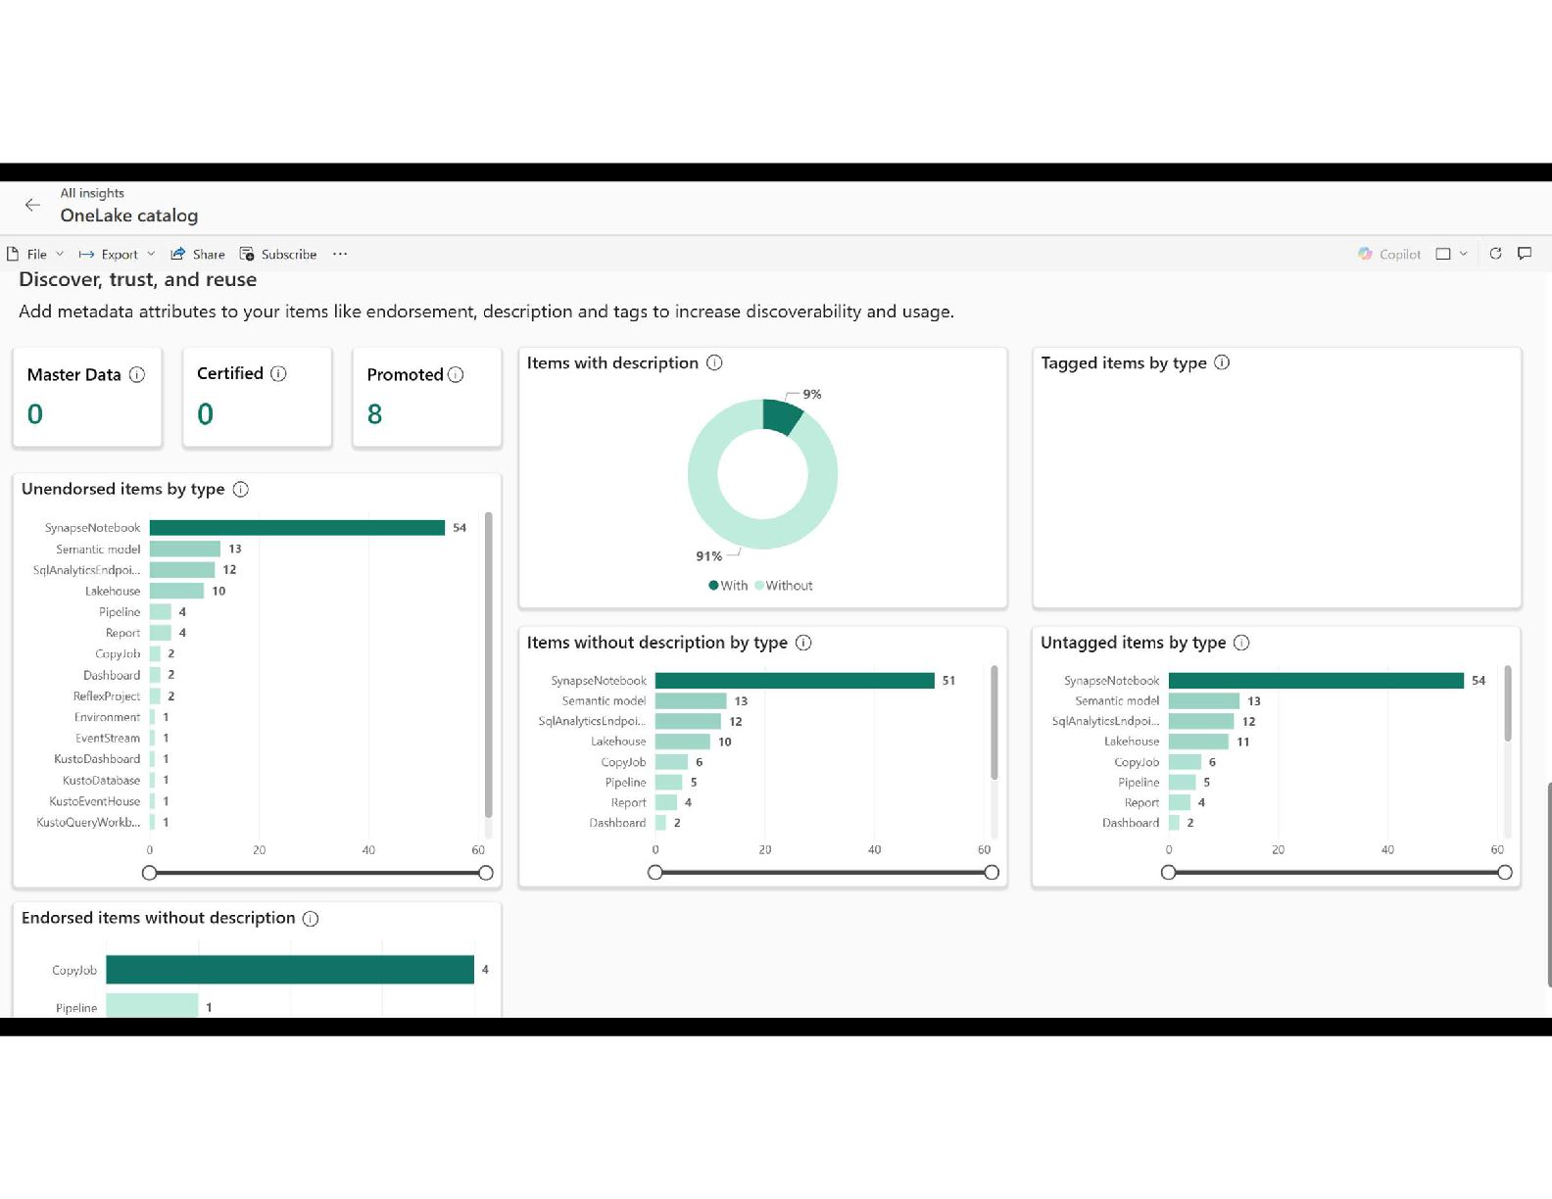This screenshot has width=1552, height=1199.
Task: Show info for Certified card
Action: 278,373
